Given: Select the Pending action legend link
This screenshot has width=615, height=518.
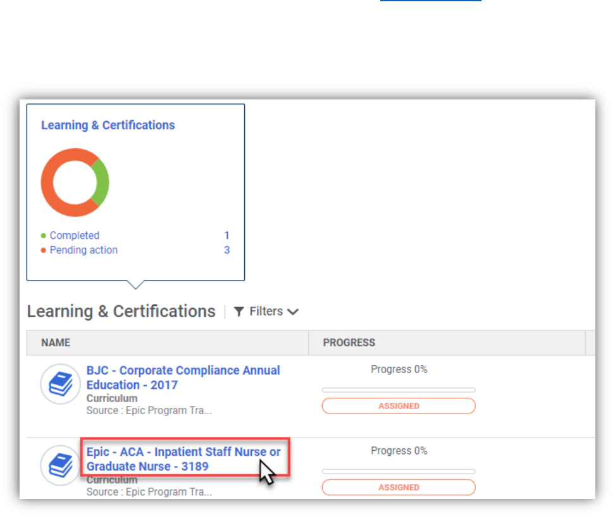Looking at the screenshot, I should pyautogui.click(x=84, y=250).
